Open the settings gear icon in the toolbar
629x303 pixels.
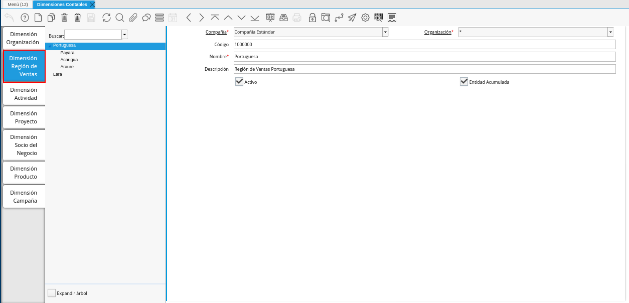tap(365, 18)
